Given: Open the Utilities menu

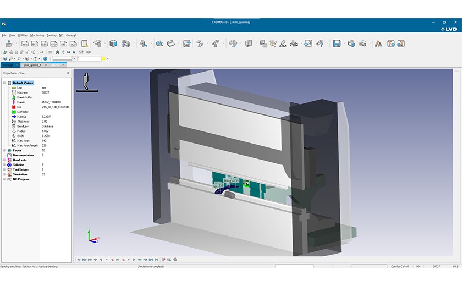Looking at the screenshot, I should click(x=23, y=35).
